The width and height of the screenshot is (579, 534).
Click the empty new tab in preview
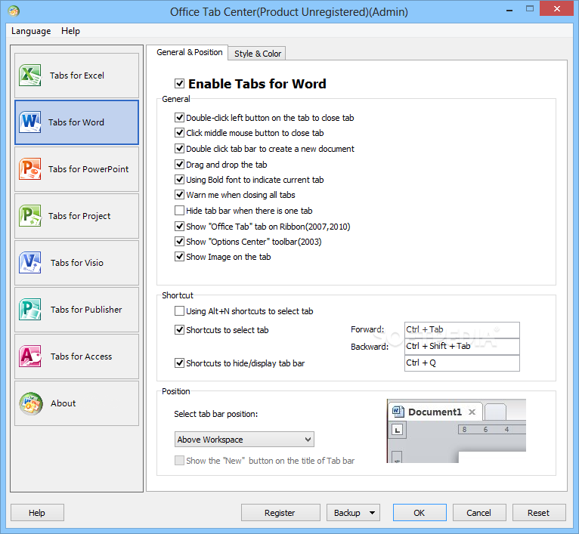point(495,412)
